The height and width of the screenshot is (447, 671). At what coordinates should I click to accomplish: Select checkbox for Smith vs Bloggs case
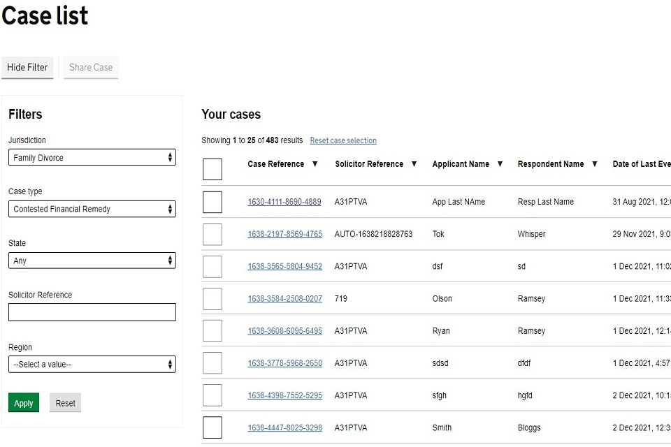[x=212, y=427]
